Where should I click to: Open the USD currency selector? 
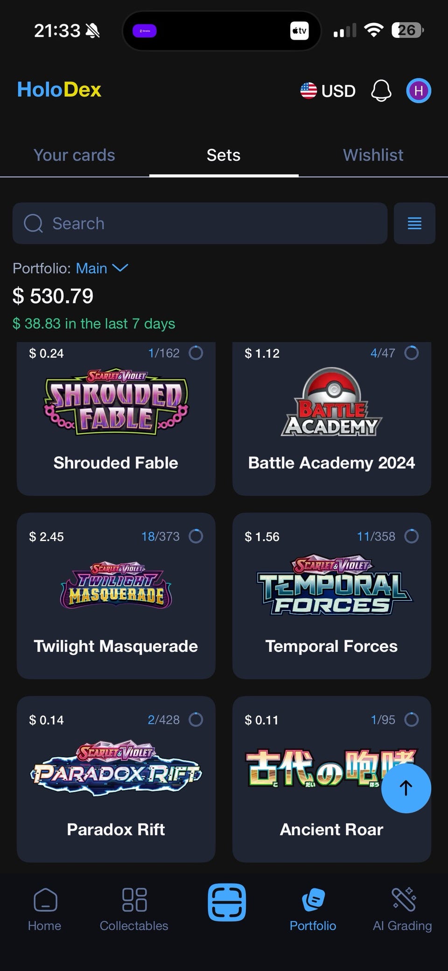(328, 91)
